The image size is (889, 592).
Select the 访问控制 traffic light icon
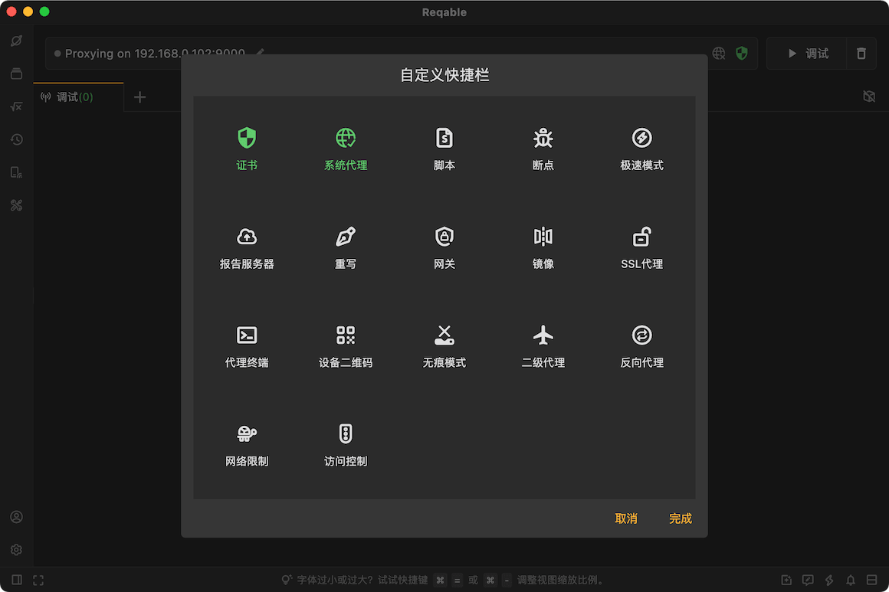pos(346,433)
